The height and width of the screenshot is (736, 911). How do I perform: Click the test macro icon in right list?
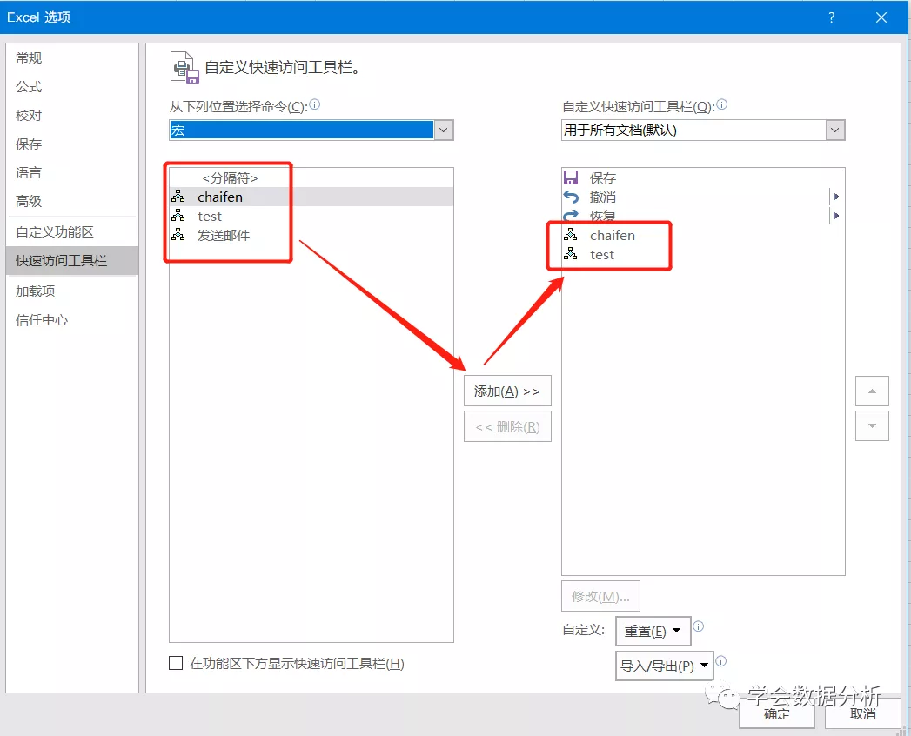pos(571,254)
